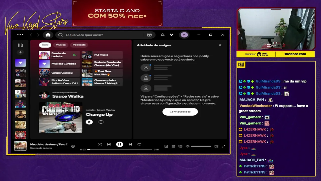
Task: Open 'Mtv Ao Vivo Arlindo Cruz' album
Action: click(x=59, y=82)
